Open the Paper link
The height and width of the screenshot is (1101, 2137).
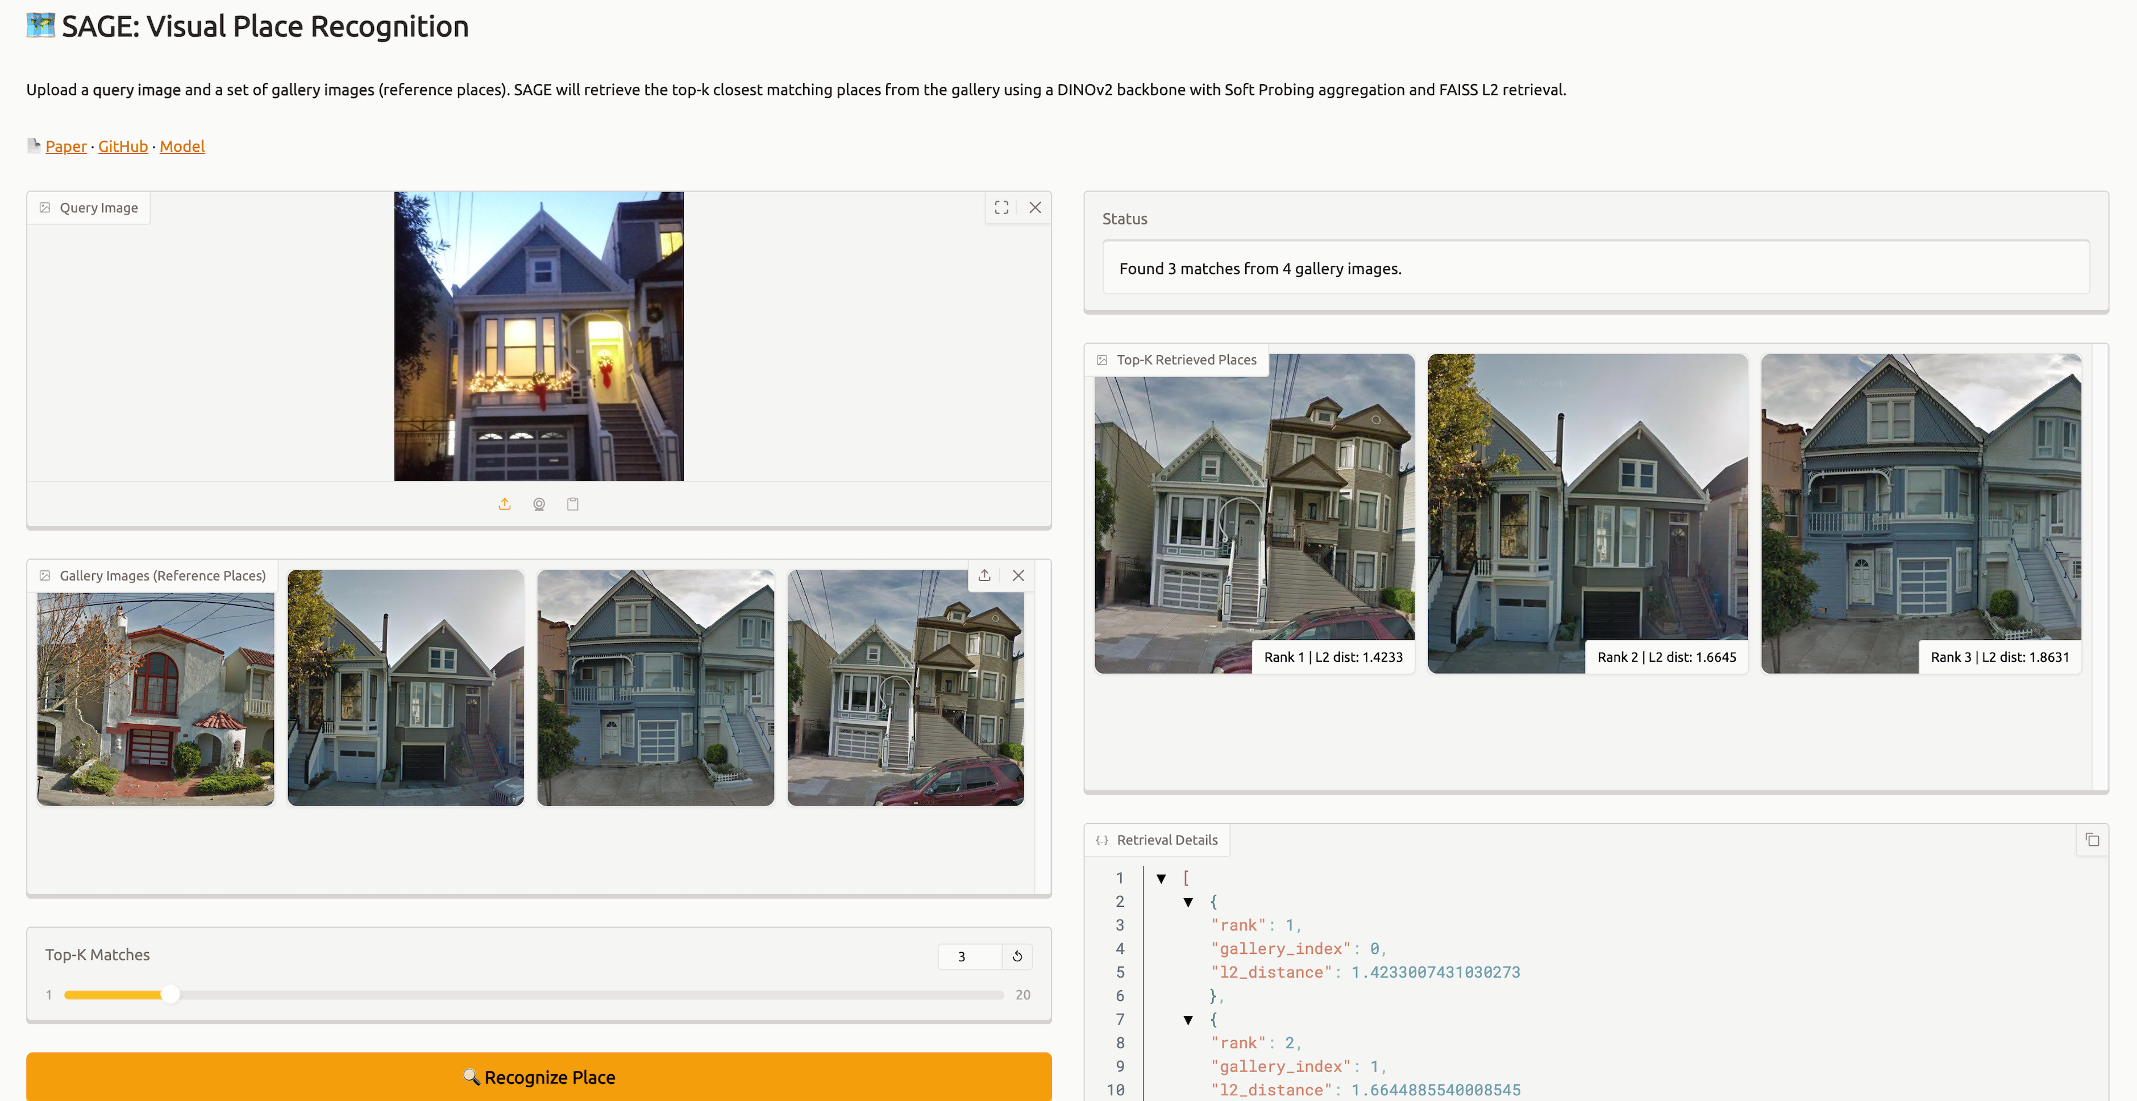65,147
